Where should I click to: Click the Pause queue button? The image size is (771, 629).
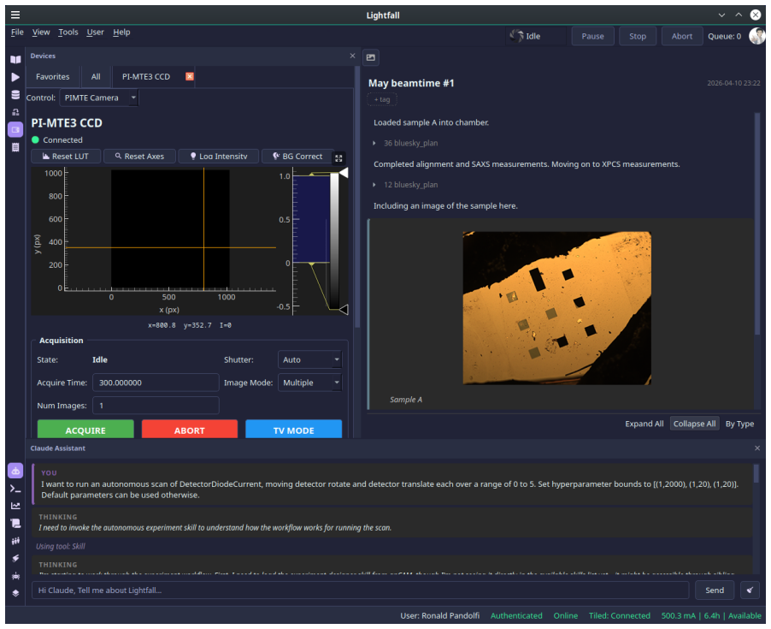(x=592, y=36)
